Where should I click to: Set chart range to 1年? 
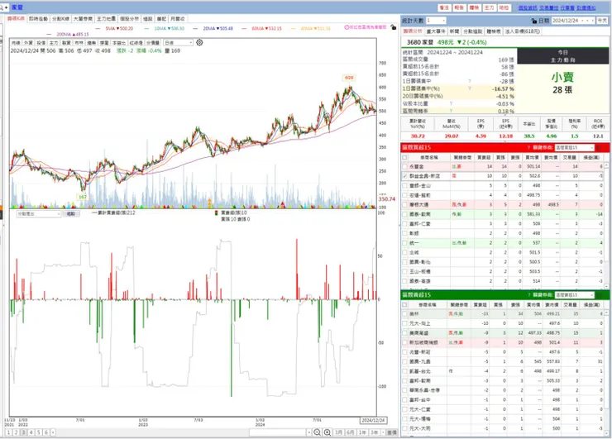coord(362,432)
